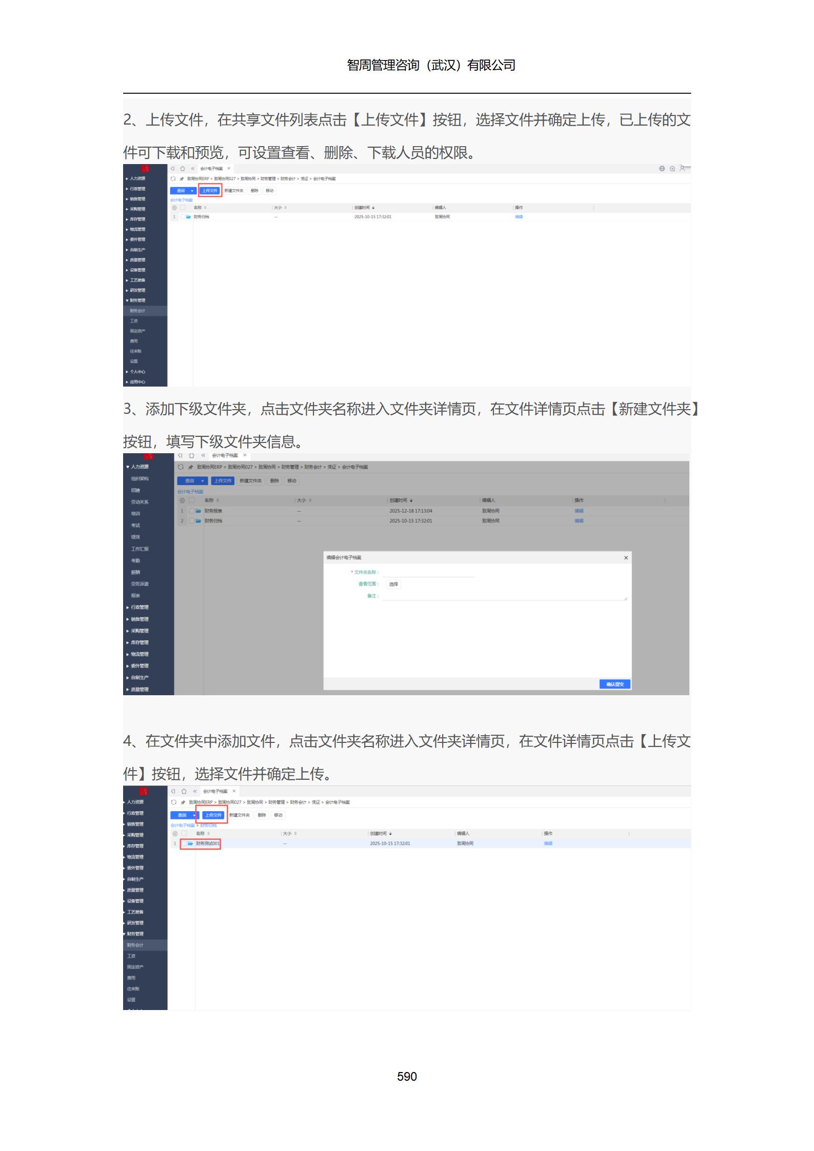This screenshot has width=814, height=1151.
Task: Tick the header select-all checkbox in step 3 screenshot
Action: [191, 500]
